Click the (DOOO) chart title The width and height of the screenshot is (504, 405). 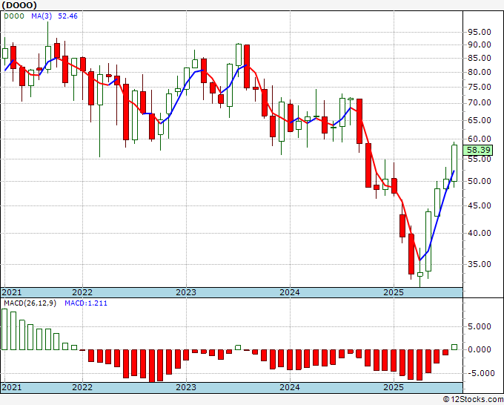tap(19, 5)
